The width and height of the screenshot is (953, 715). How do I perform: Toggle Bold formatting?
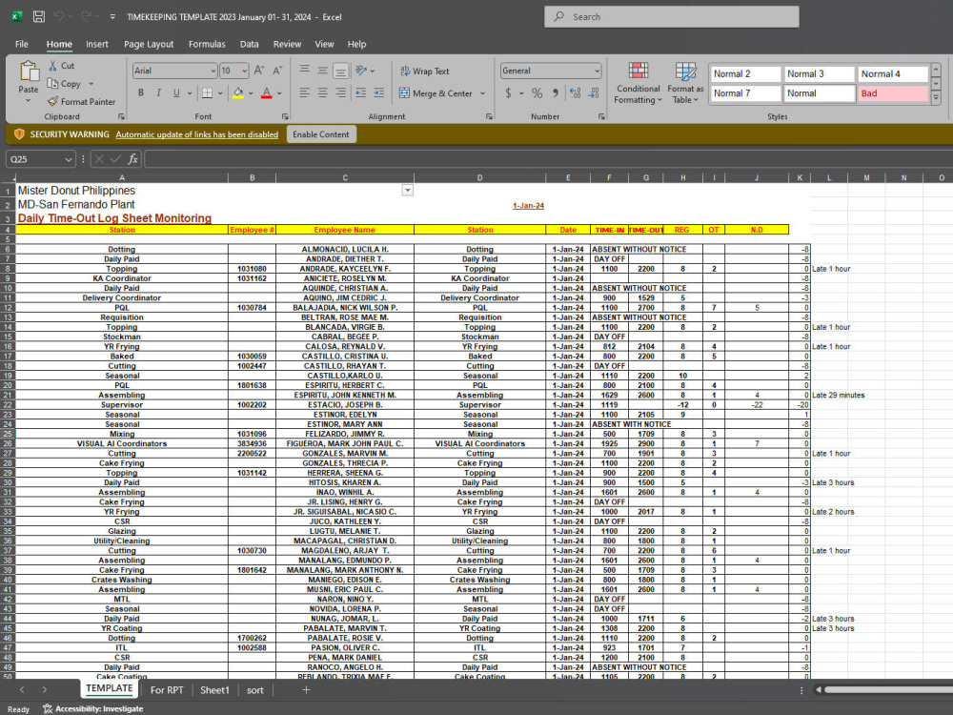point(141,93)
